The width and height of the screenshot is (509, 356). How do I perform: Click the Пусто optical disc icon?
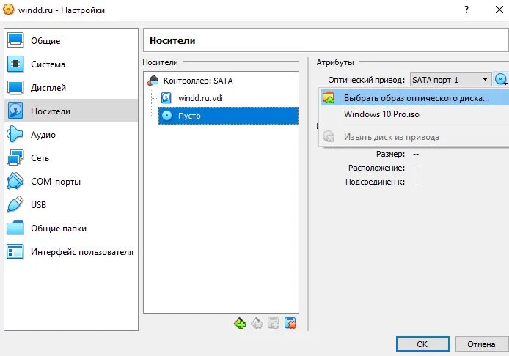[x=166, y=116]
